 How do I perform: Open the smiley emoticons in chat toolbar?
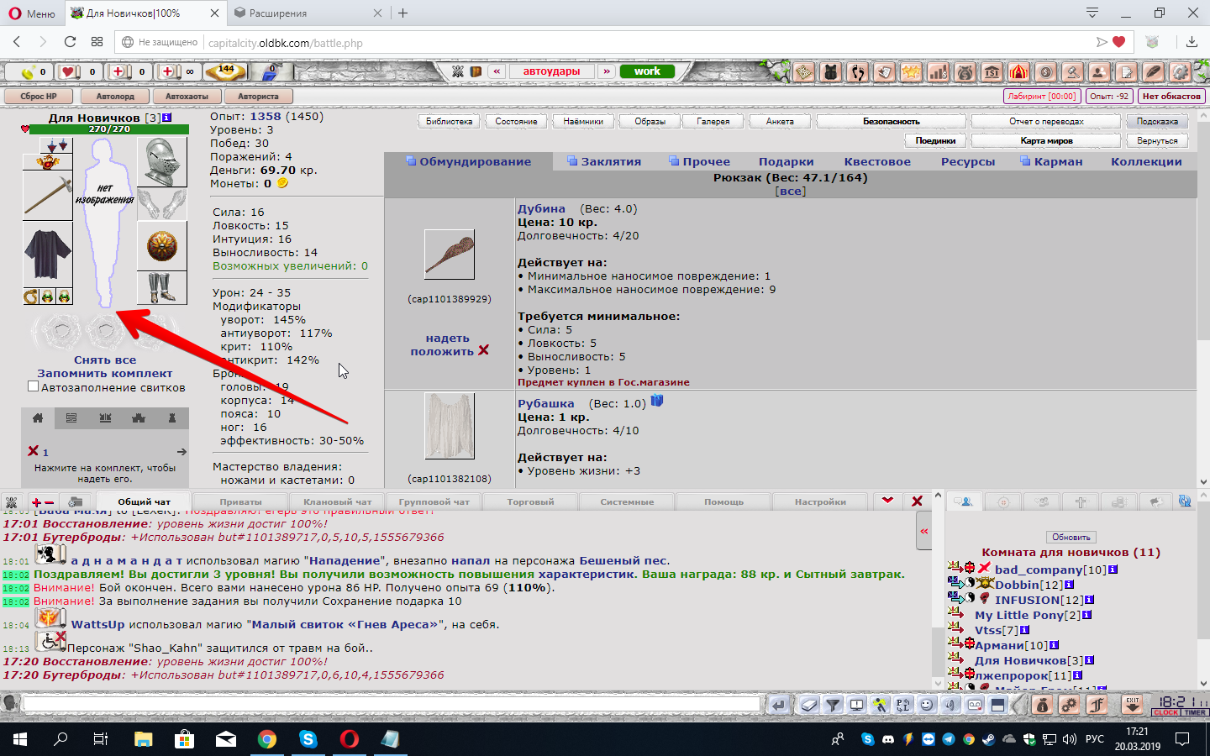[927, 706]
